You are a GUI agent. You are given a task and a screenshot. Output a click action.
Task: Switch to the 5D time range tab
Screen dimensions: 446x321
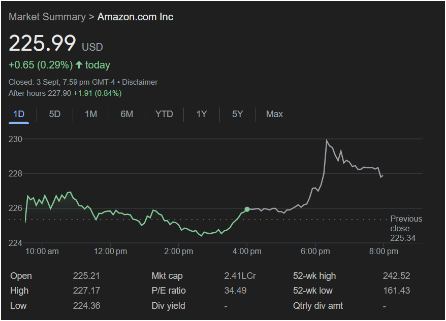55,114
